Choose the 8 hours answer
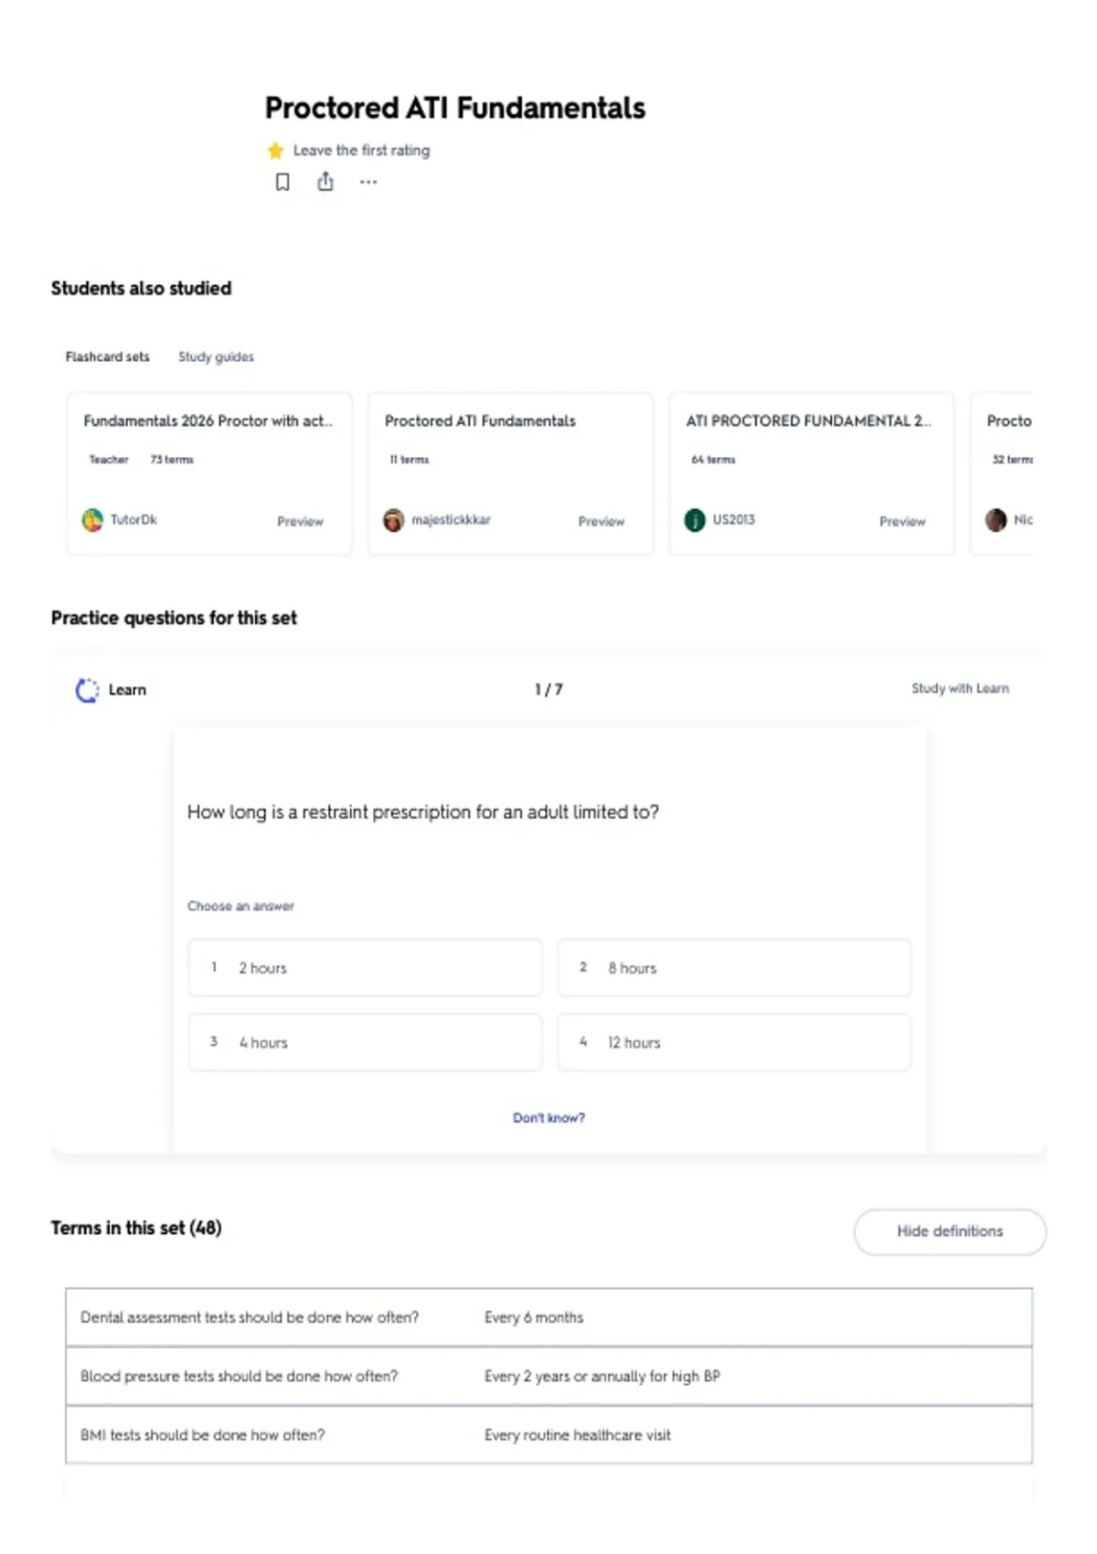This screenshot has height=1554, width=1097. point(734,967)
